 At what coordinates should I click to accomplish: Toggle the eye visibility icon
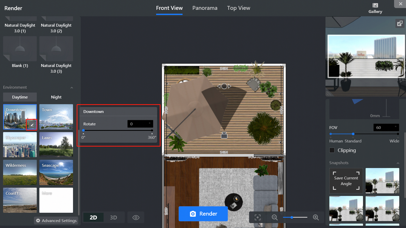[136, 217]
